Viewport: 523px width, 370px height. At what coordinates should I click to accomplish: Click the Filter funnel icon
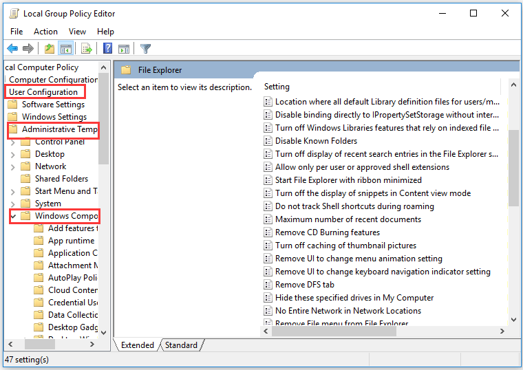click(x=145, y=49)
